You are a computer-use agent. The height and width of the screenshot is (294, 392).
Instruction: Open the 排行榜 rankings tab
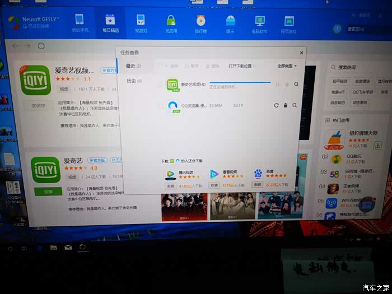click(200, 24)
